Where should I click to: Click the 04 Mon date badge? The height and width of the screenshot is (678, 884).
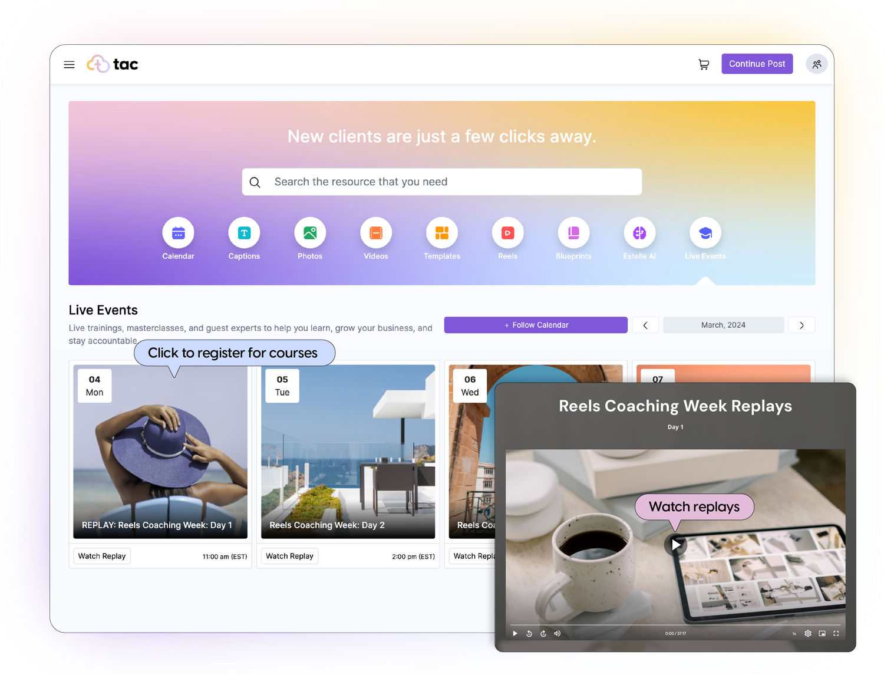coord(94,386)
